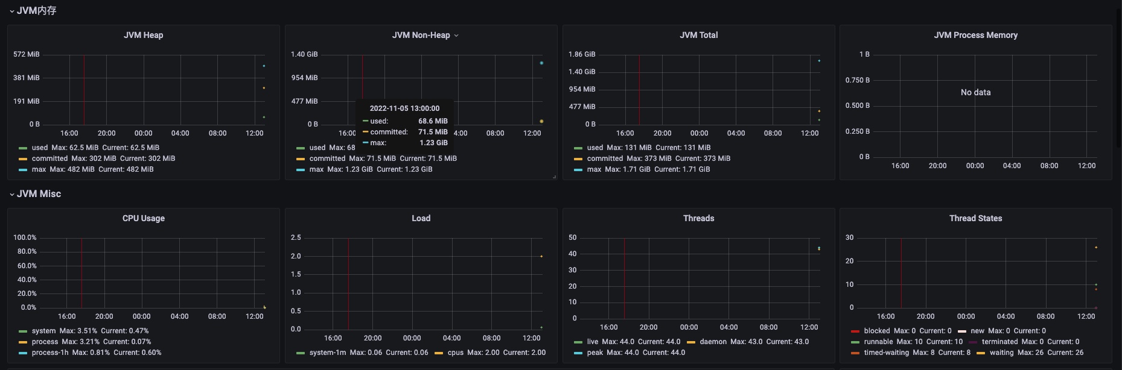Open the Threads panel title

[699, 218]
